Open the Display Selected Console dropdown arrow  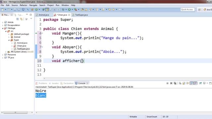pyautogui.click(x=207, y=83)
